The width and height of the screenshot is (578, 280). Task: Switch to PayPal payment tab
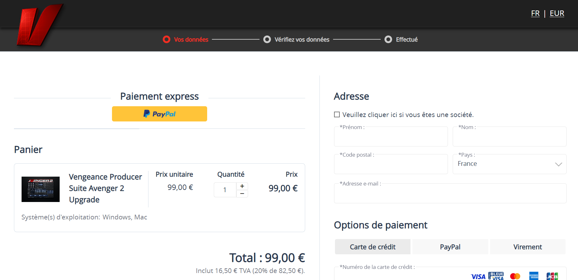tap(450, 247)
